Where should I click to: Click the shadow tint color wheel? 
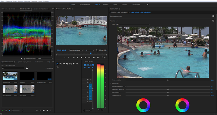(x=143, y=105)
